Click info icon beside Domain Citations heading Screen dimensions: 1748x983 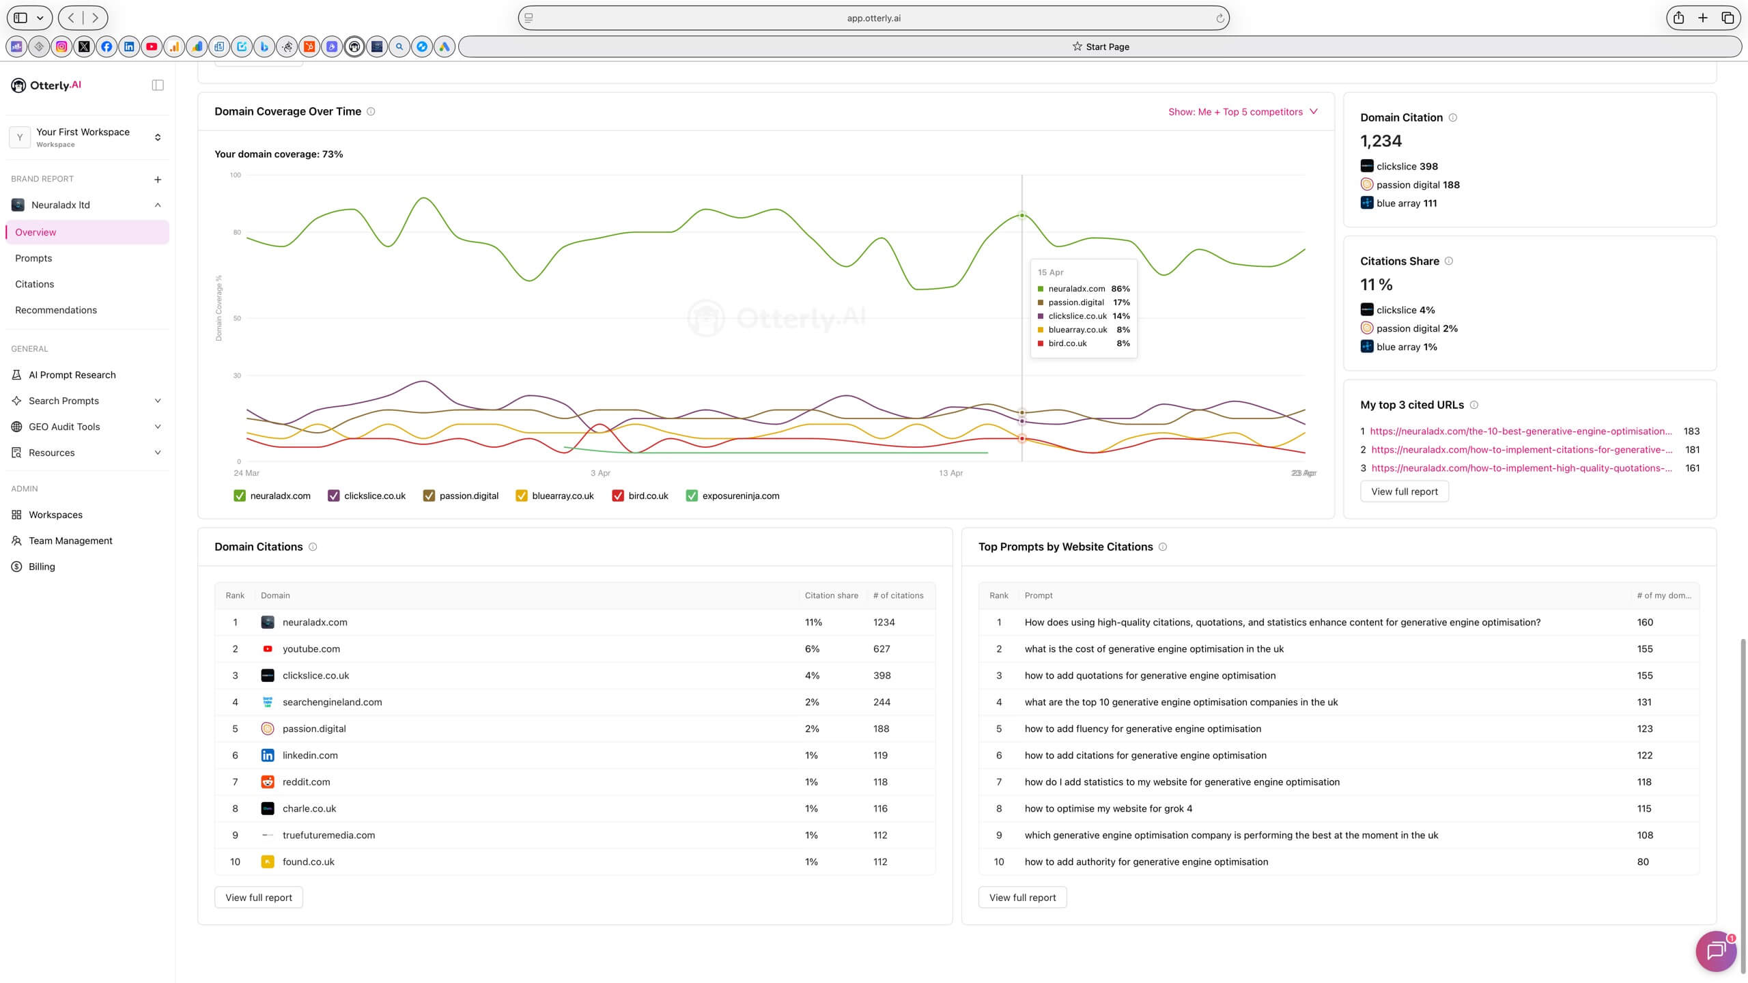[x=313, y=547]
